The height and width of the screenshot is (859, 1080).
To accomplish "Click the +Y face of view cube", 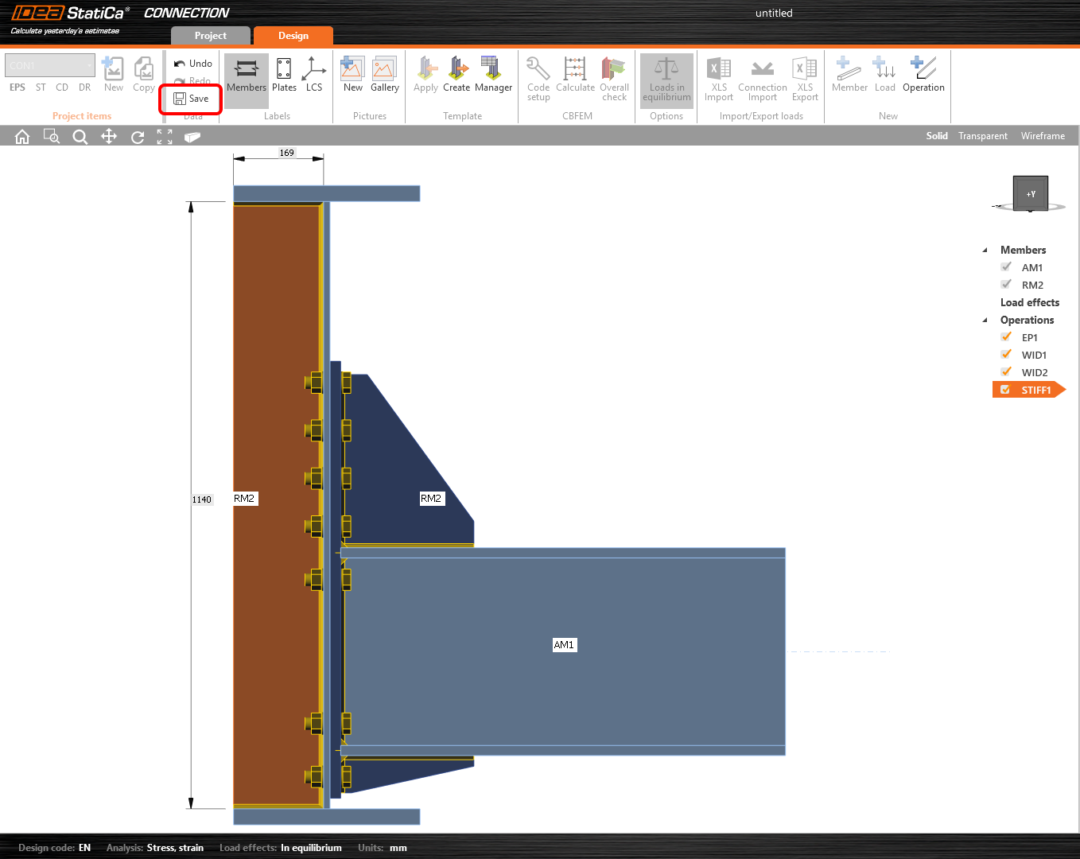I will click(1031, 193).
